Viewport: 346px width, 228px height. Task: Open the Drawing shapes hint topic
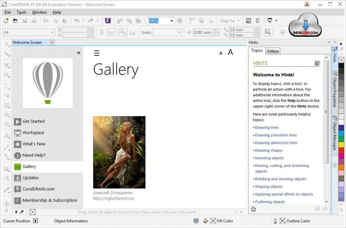(x=269, y=150)
